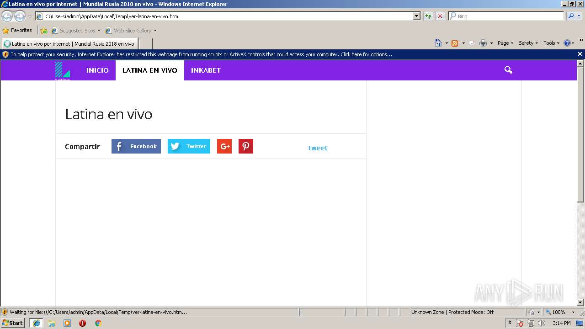The width and height of the screenshot is (585, 329).
Task: Click the browser Back arrow button
Action: point(7,16)
